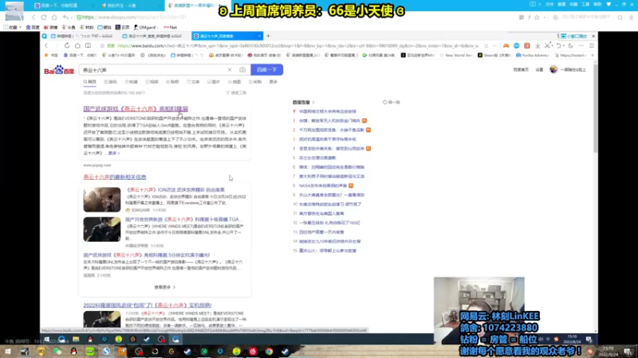
Task: Clear the Baidu search box with the X
Action: point(230,70)
